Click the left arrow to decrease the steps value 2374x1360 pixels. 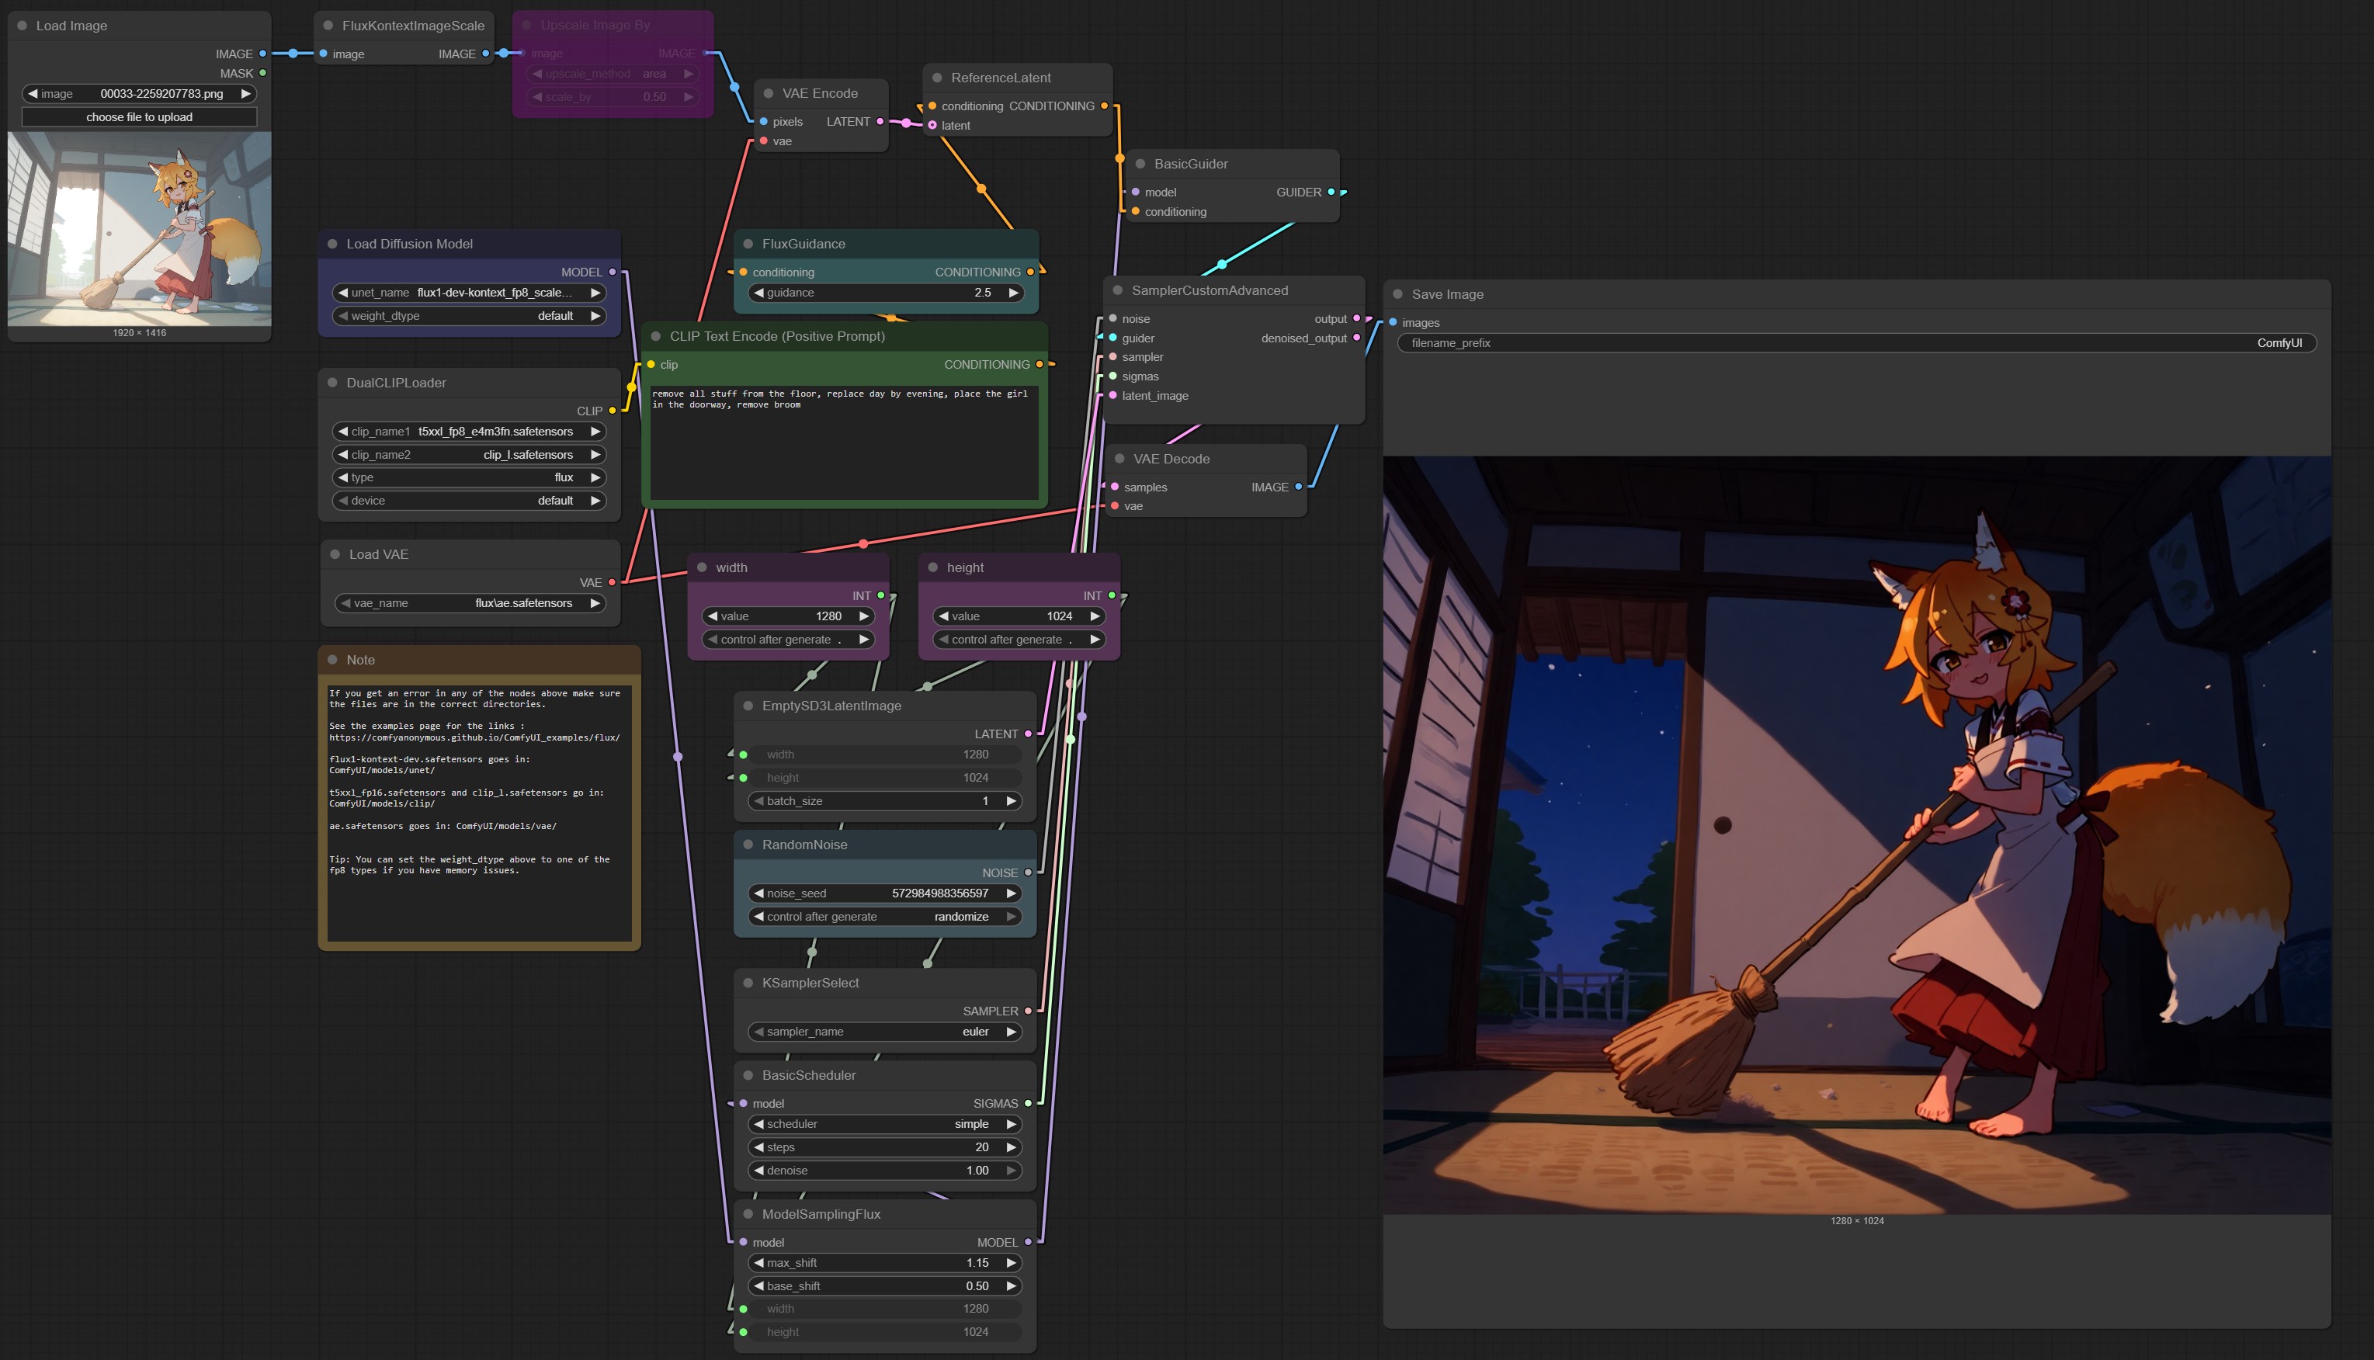click(x=758, y=1147)
